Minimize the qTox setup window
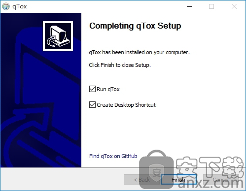 (189, 6)
